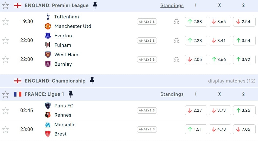Open Premier League Standings link
Image resolution: width=258 pixels, height=142 pixels.
click(172, 5)
